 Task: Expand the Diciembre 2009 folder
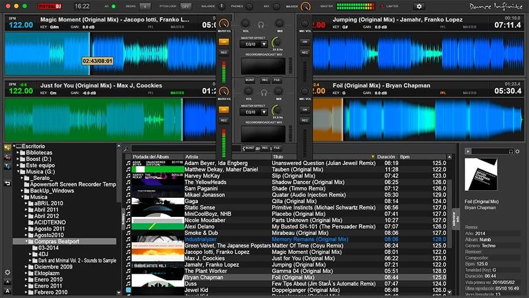[26, 266]
